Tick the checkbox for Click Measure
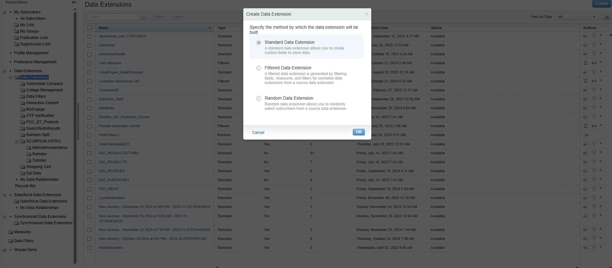Image resolution: width=612 pixels, height=268 pixels. pos(89,63)
